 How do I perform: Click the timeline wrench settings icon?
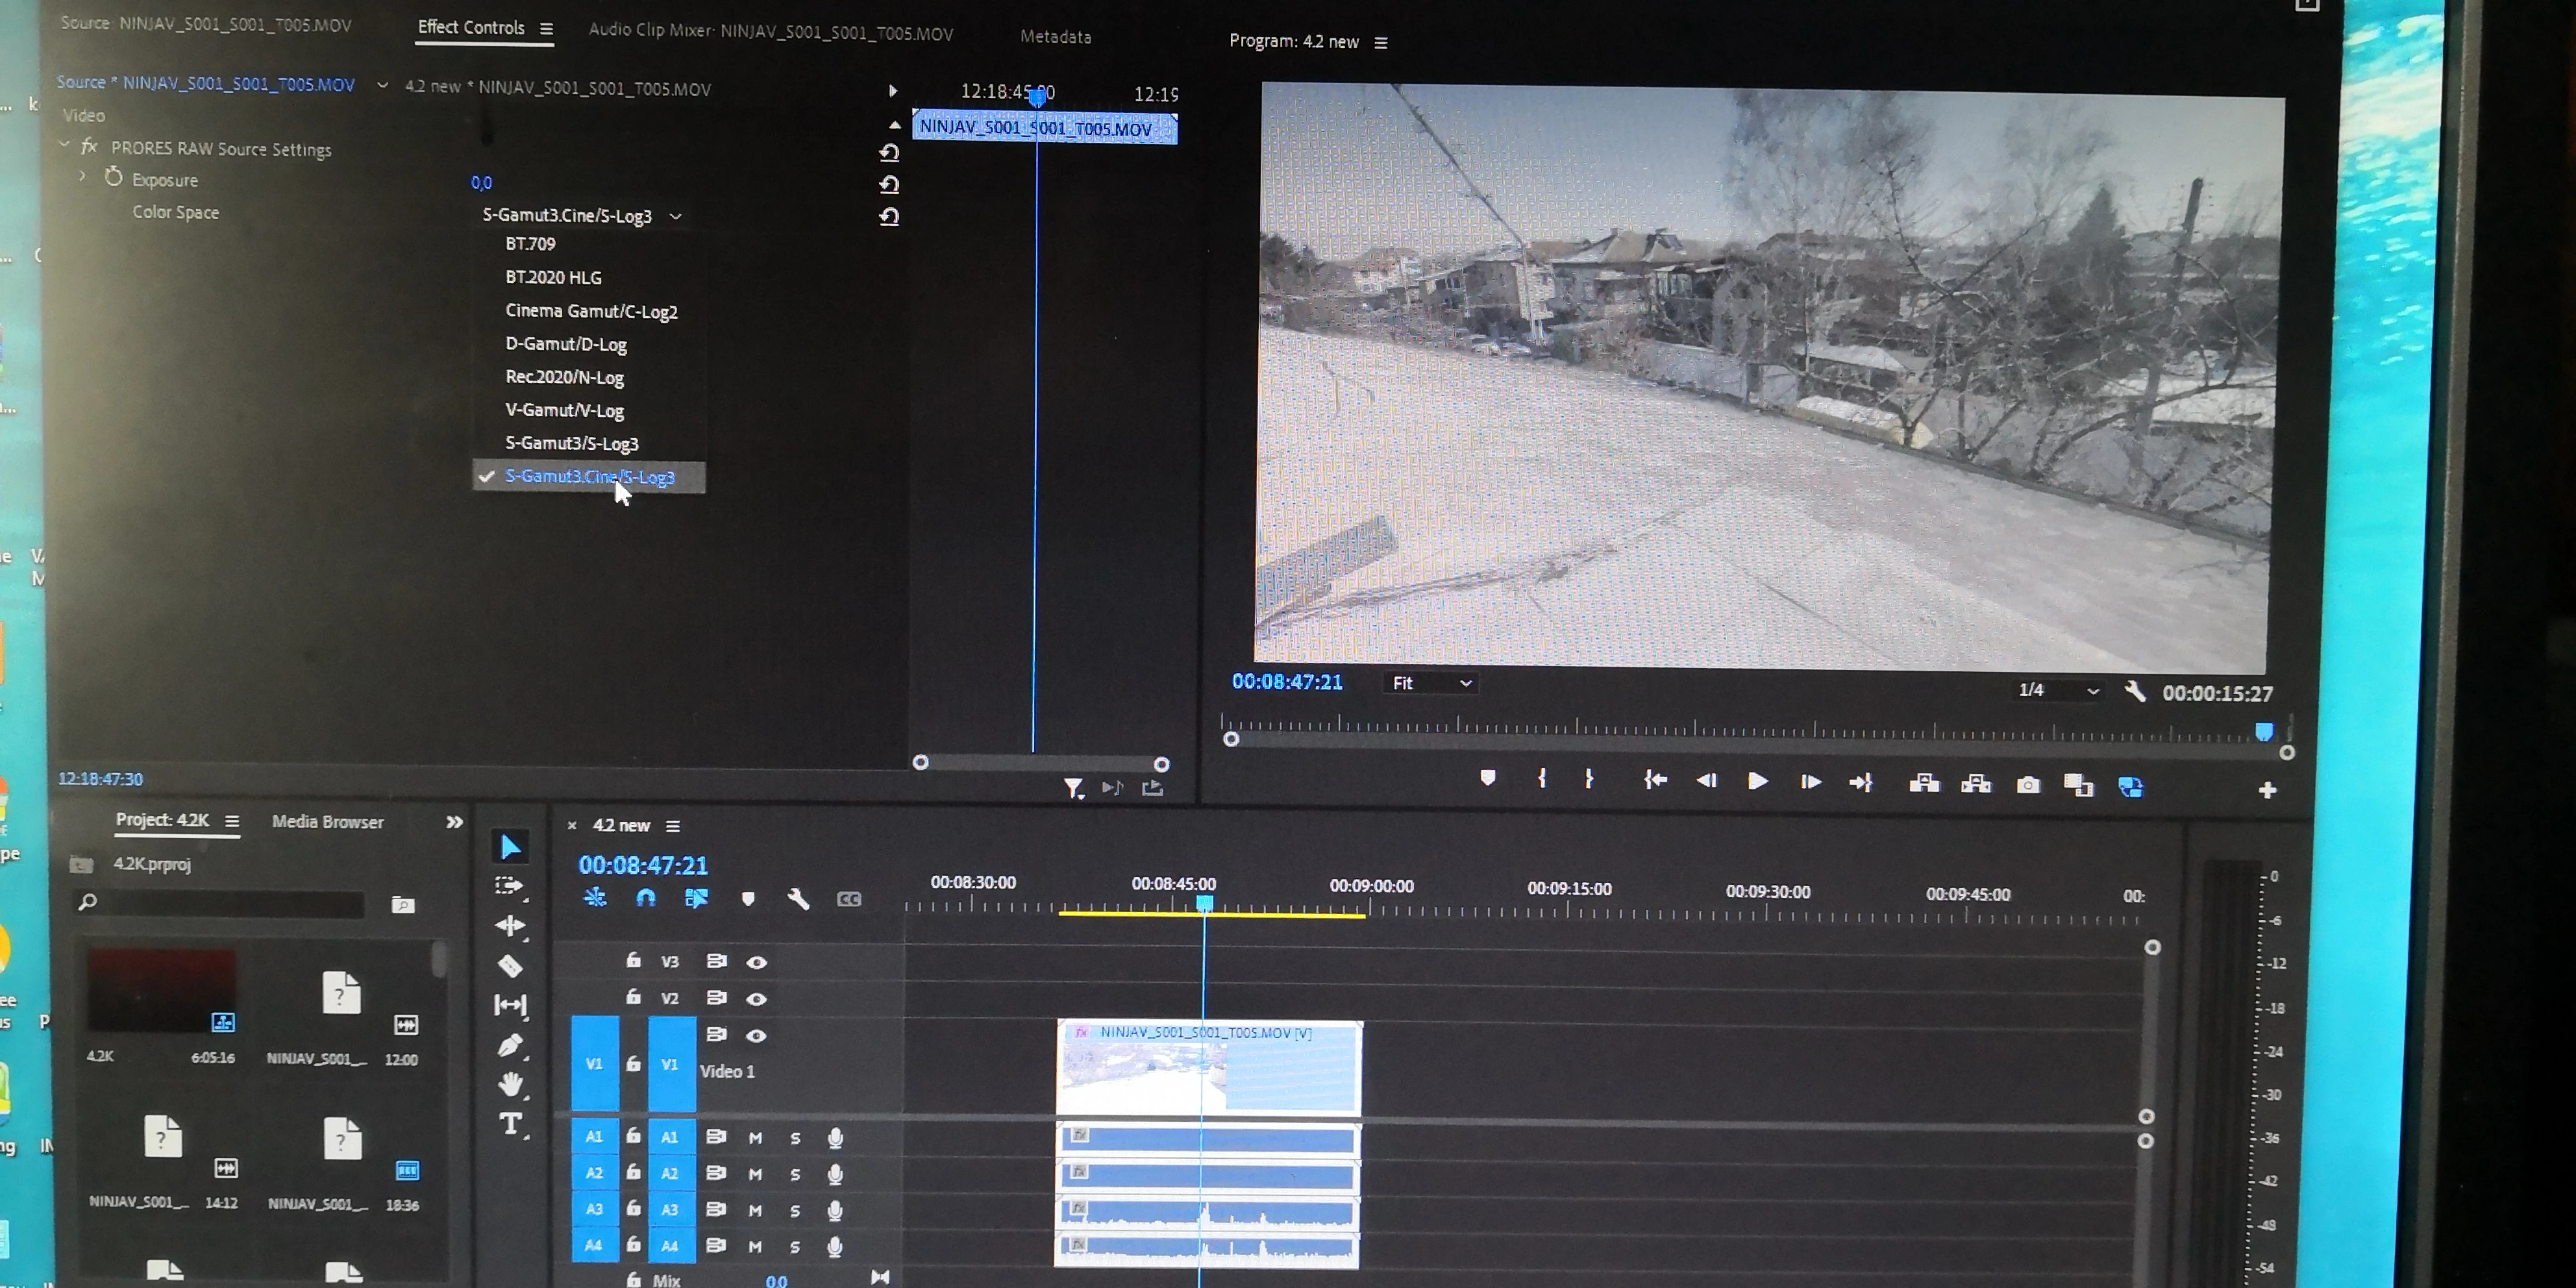click(x=798, y=899)
